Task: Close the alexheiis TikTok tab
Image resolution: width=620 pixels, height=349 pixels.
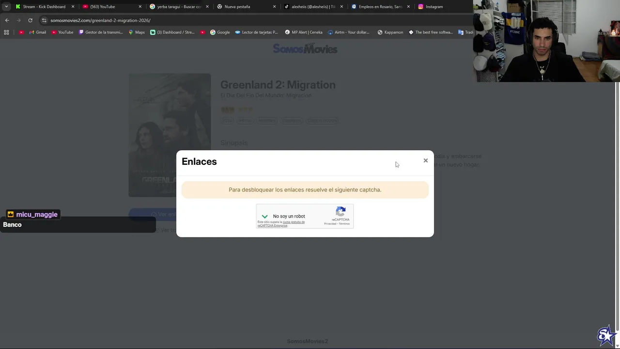Action: pos(342,7)
